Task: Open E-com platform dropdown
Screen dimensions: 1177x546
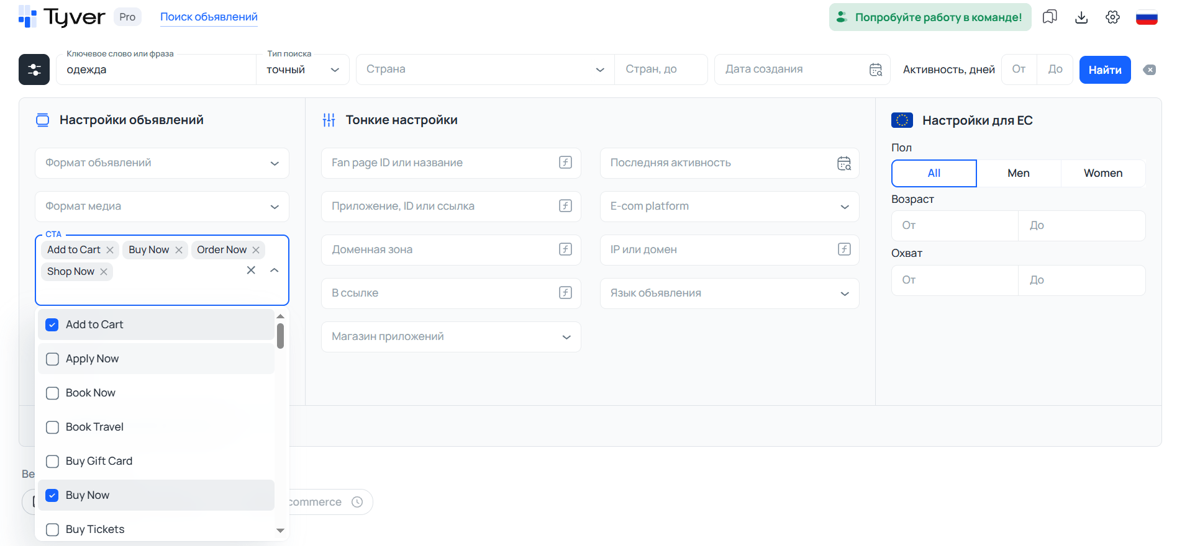Action: click(x=730, y=207)
